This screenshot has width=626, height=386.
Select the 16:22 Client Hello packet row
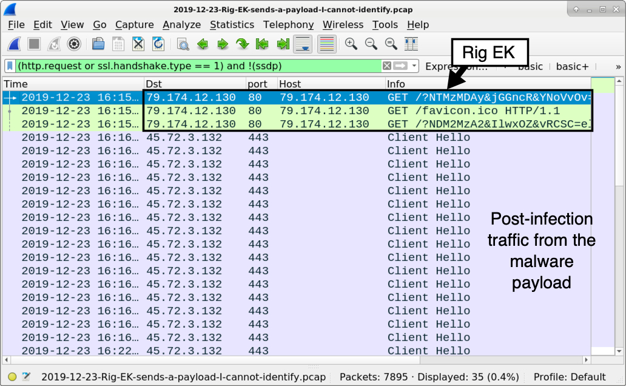pyautogui.click(x=297, y=351)
